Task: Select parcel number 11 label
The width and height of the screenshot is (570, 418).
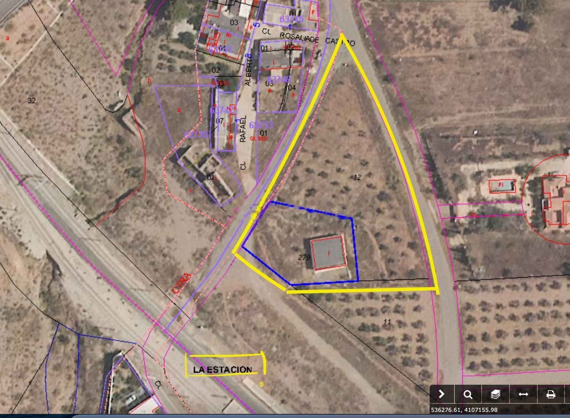Action: coord(387,322)
